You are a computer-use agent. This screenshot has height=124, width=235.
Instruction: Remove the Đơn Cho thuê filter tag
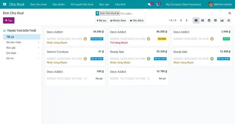pyautogui.click(x=118, y=13)
